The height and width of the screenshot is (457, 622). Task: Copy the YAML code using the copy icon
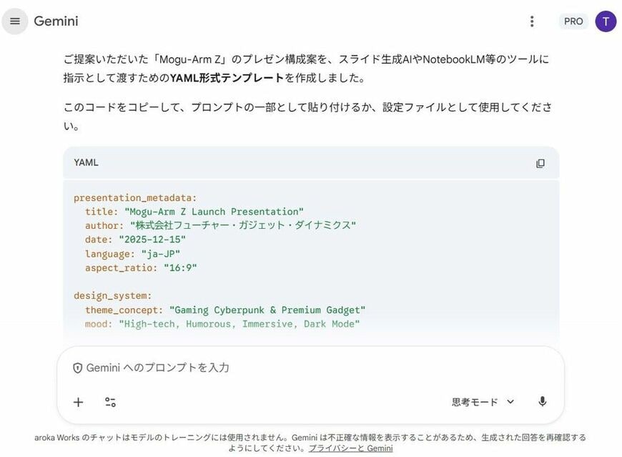pos(540,163)
